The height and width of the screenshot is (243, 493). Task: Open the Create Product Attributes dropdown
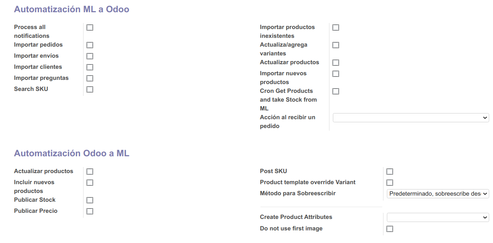point(438,217)
